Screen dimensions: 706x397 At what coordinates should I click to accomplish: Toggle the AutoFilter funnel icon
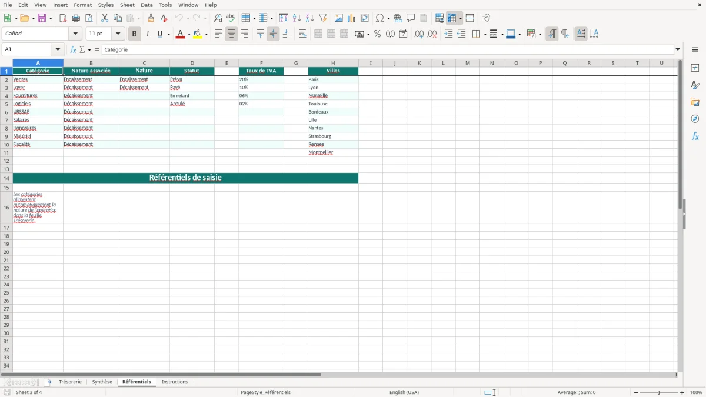323,18
